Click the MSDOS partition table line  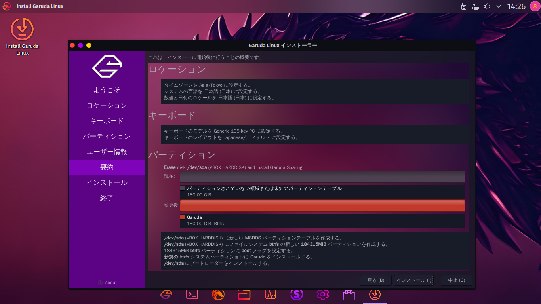coord(253,238)
